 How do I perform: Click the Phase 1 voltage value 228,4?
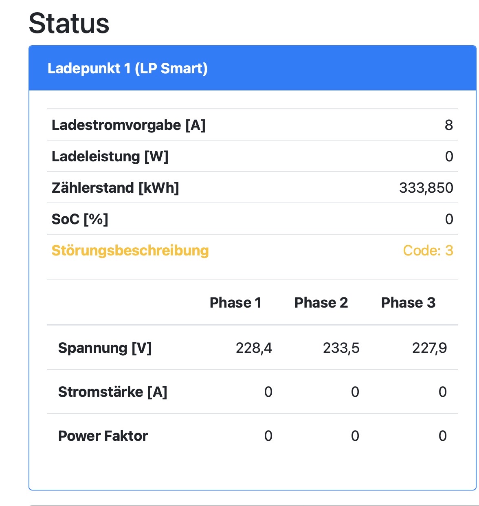click(254, 348)
